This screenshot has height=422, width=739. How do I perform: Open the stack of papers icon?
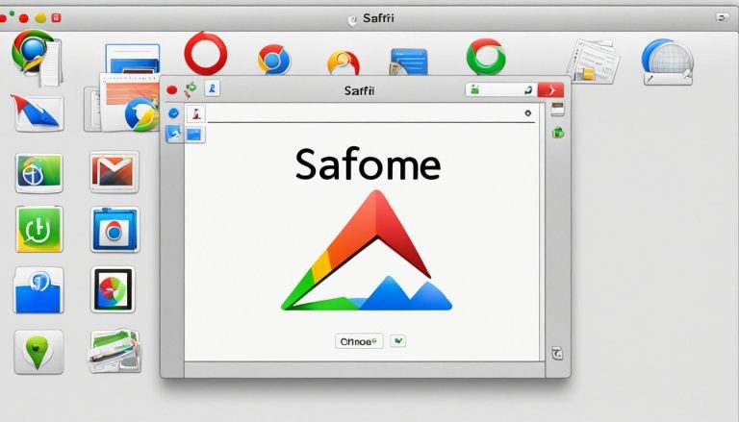[593, 62]
